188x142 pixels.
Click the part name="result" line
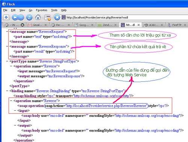tap(44, 52)
